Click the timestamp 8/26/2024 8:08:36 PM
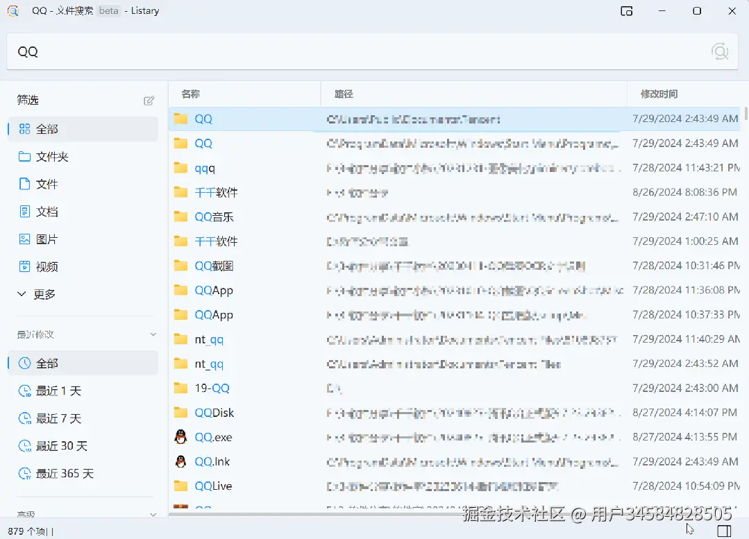749x539 pixels. (684, 192)
